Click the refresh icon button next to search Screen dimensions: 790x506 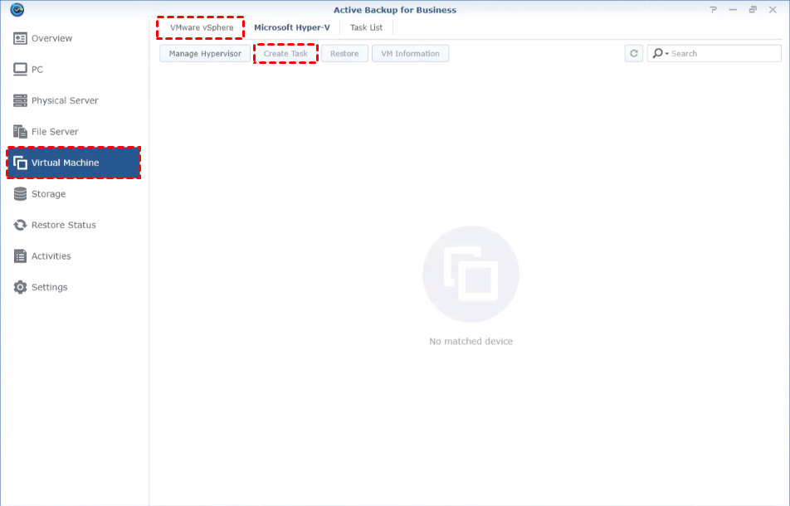[x=634, y=53]
